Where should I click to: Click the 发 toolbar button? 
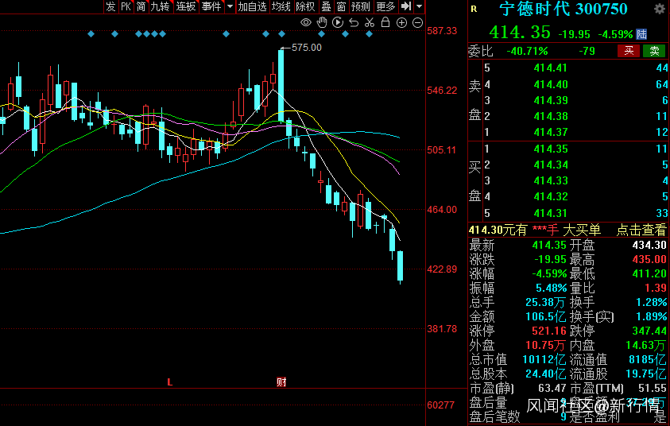click(110, 6)
